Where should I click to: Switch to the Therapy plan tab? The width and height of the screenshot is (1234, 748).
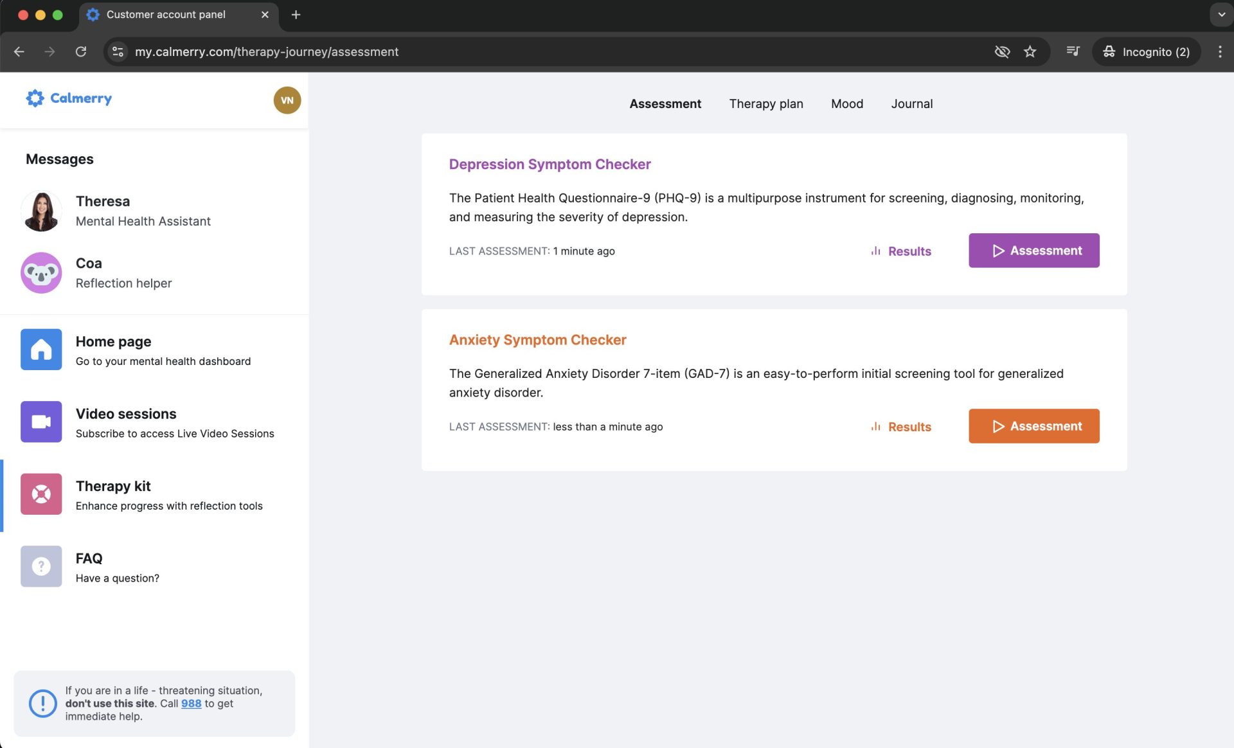click(x=765, y=104)
